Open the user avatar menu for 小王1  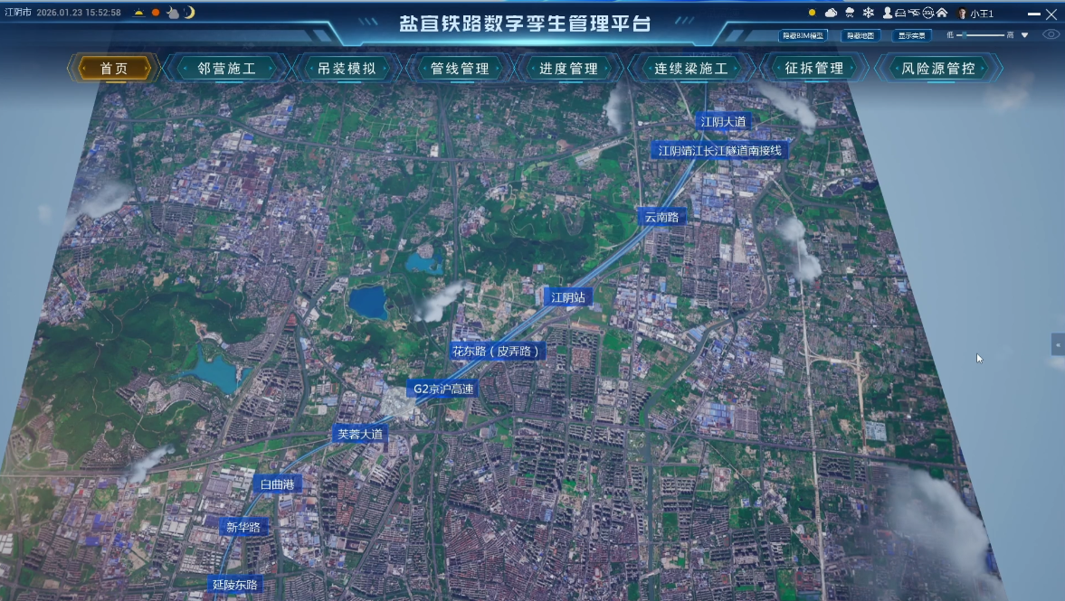tap(962, 13)
